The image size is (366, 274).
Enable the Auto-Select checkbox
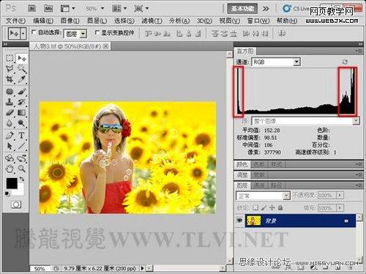pyautogui.click(x=34, y=32)
